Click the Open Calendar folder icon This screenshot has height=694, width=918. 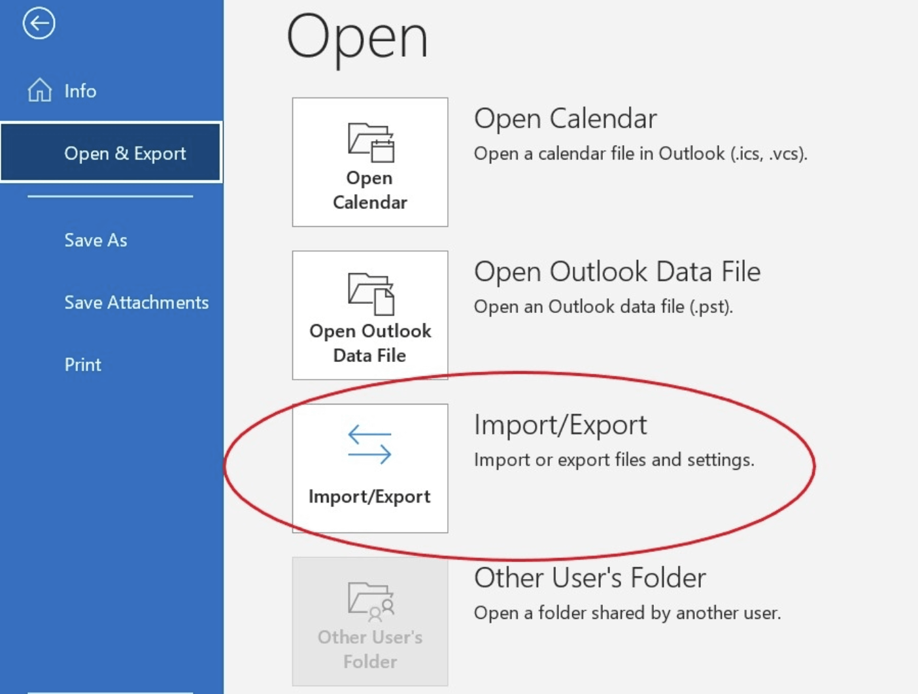point(371,142)
